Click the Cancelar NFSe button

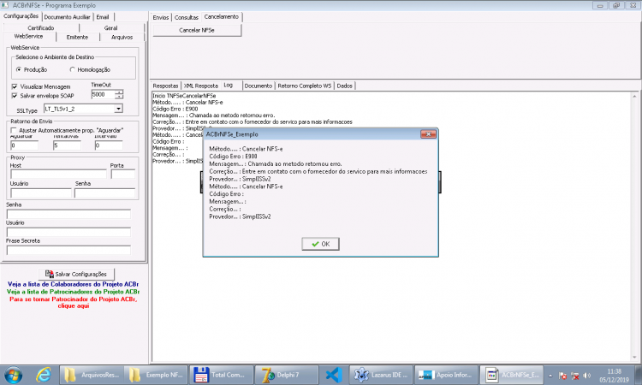point(197,30)
